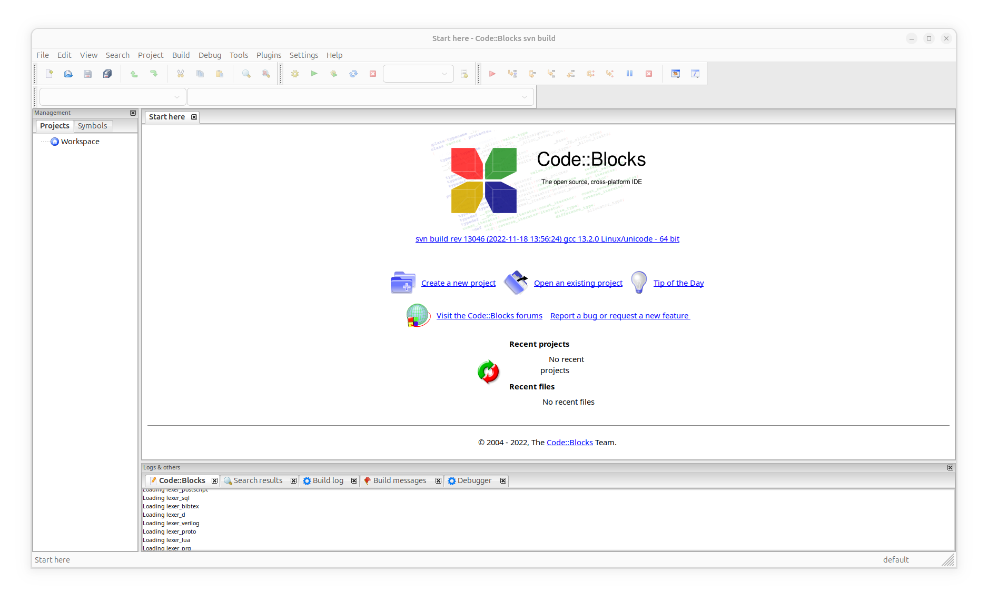Click the refresh icon near Recent projects
Viewport: 988px width, 602px height.
488,372
